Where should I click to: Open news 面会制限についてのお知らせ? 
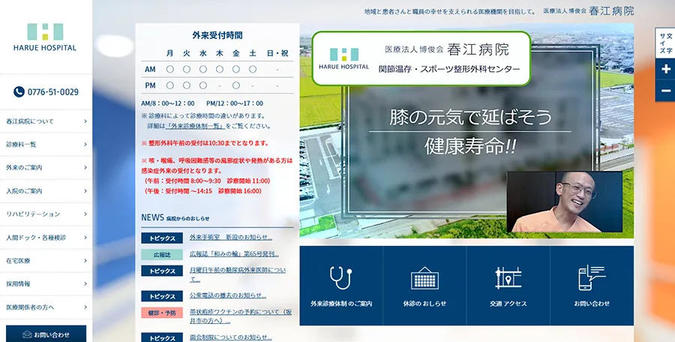coord(231,337)
